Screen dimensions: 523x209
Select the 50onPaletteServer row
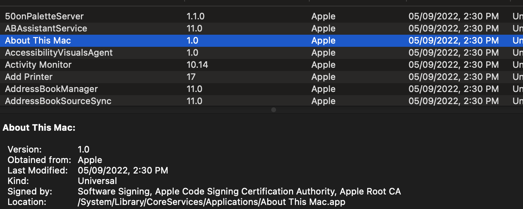44,17
